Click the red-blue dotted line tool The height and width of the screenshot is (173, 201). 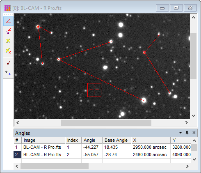[x=8, y=73]
